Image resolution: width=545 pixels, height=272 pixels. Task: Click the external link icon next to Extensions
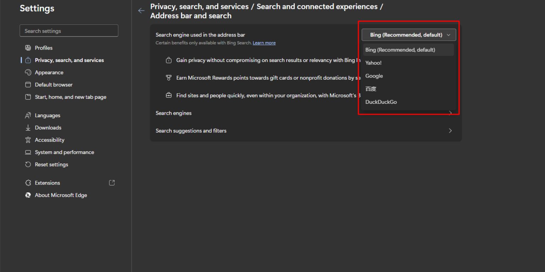coord(112,183)
